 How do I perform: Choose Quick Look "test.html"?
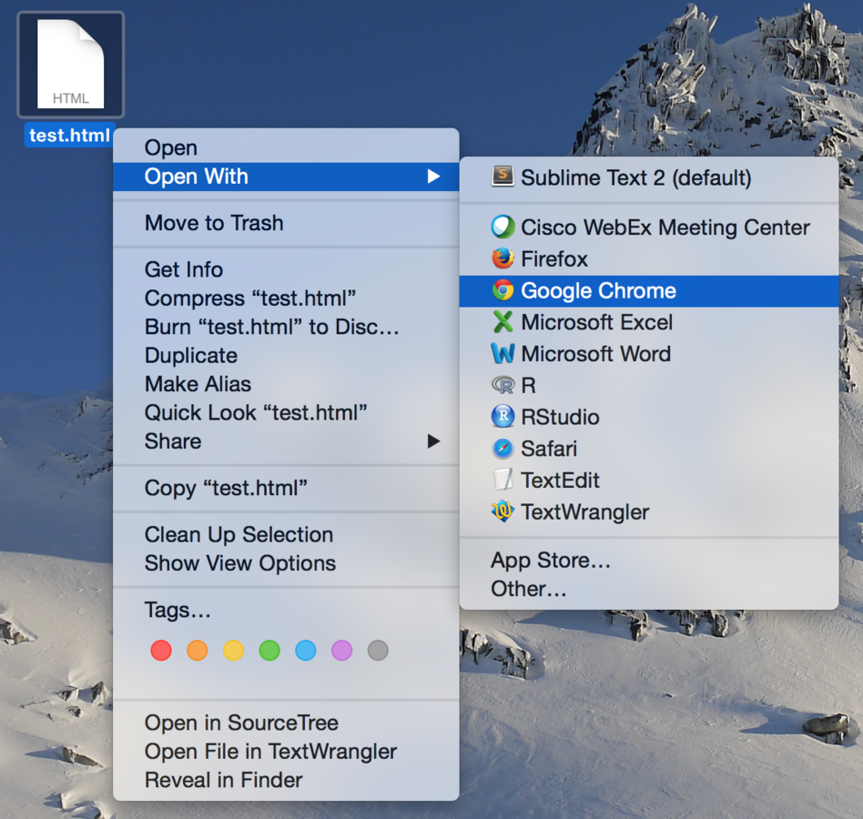[286, 412]
